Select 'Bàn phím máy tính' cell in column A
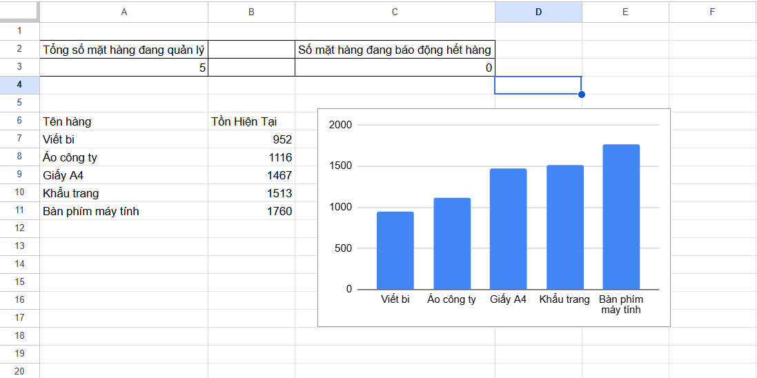 pos(124,211)
